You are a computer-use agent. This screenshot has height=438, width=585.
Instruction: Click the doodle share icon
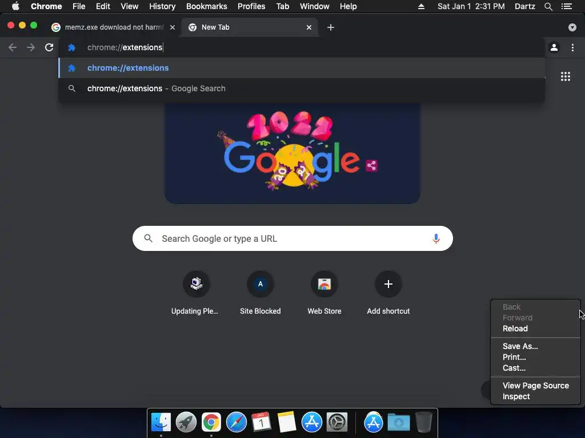click(371, 165)
